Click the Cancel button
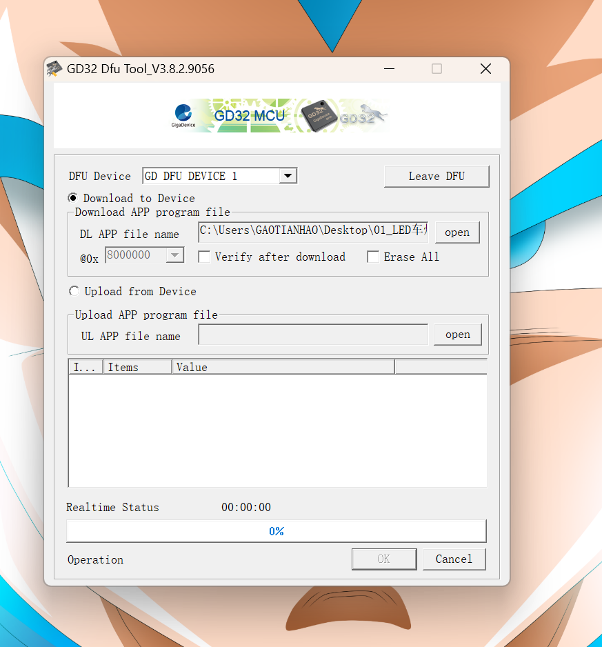 (x=454, y=559)
